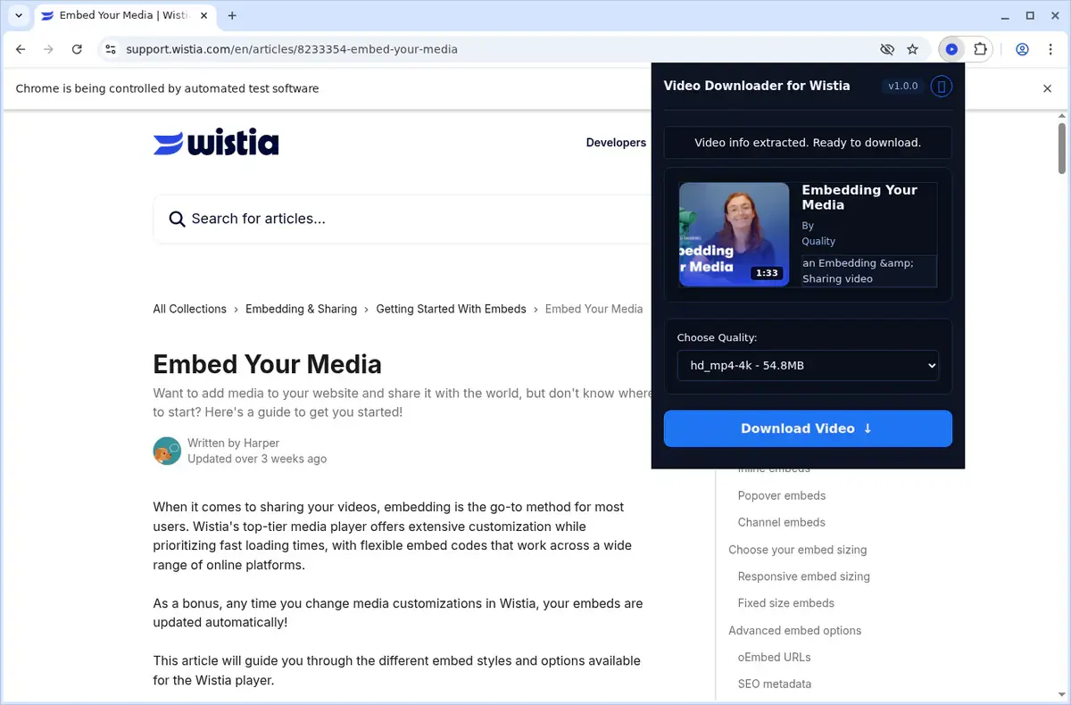Open the Chrome three-dot menu
1071x705 pixels.
[x=1050, y=49]
